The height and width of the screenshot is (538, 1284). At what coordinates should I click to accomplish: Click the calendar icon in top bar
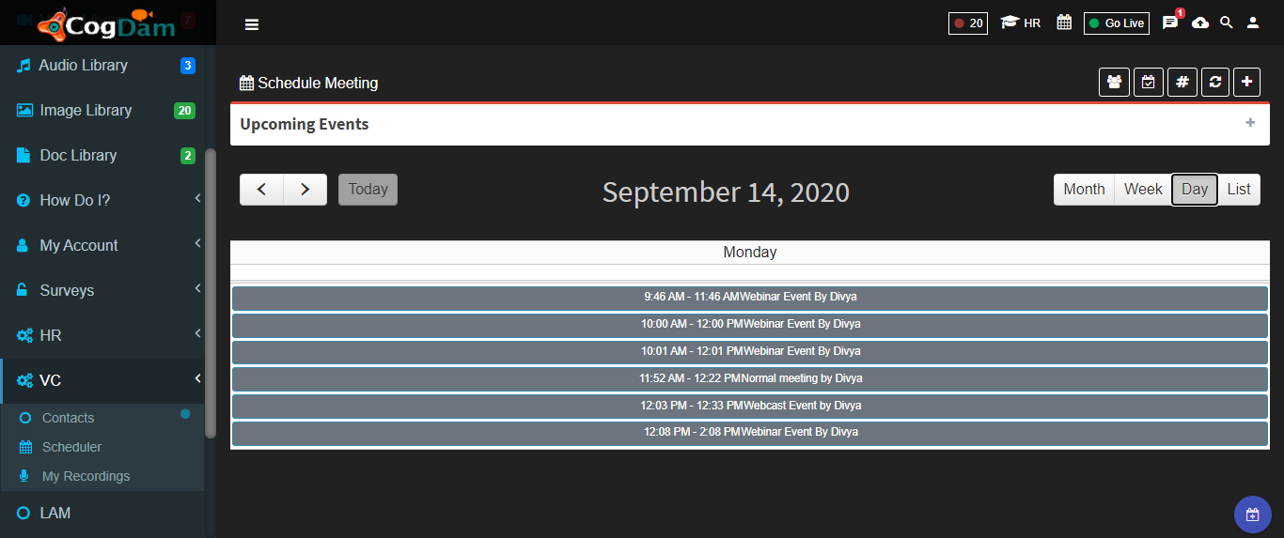coord(1064,23)
